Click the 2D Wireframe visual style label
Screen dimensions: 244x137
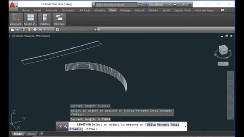(40, 36)
